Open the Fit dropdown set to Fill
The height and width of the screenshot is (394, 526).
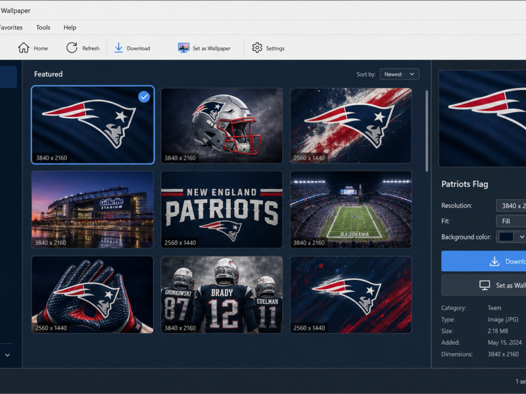click(511, 221)
